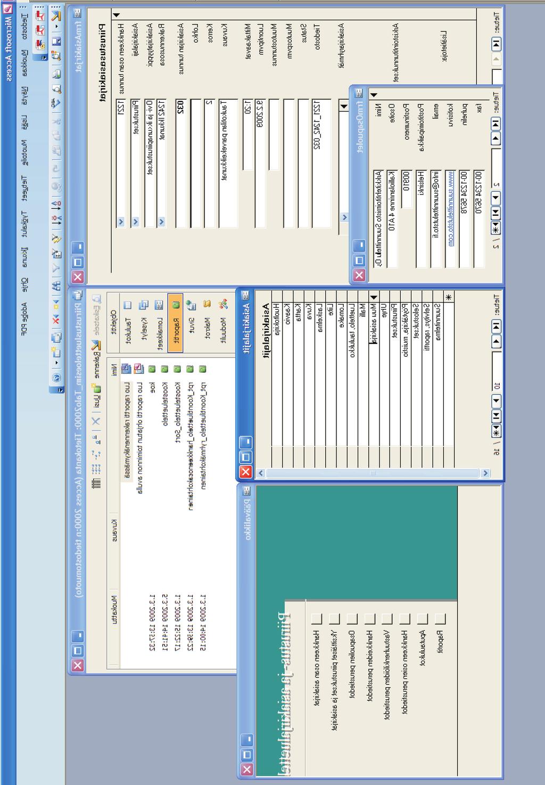Open the Rakennusosa combo box arrow
The width and height of the screenshot is (545, 785).
pyautogui.click(x=161, y=222)
